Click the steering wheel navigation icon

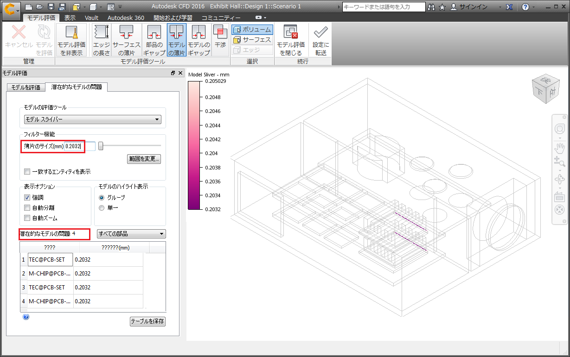(x=559, y=129)
